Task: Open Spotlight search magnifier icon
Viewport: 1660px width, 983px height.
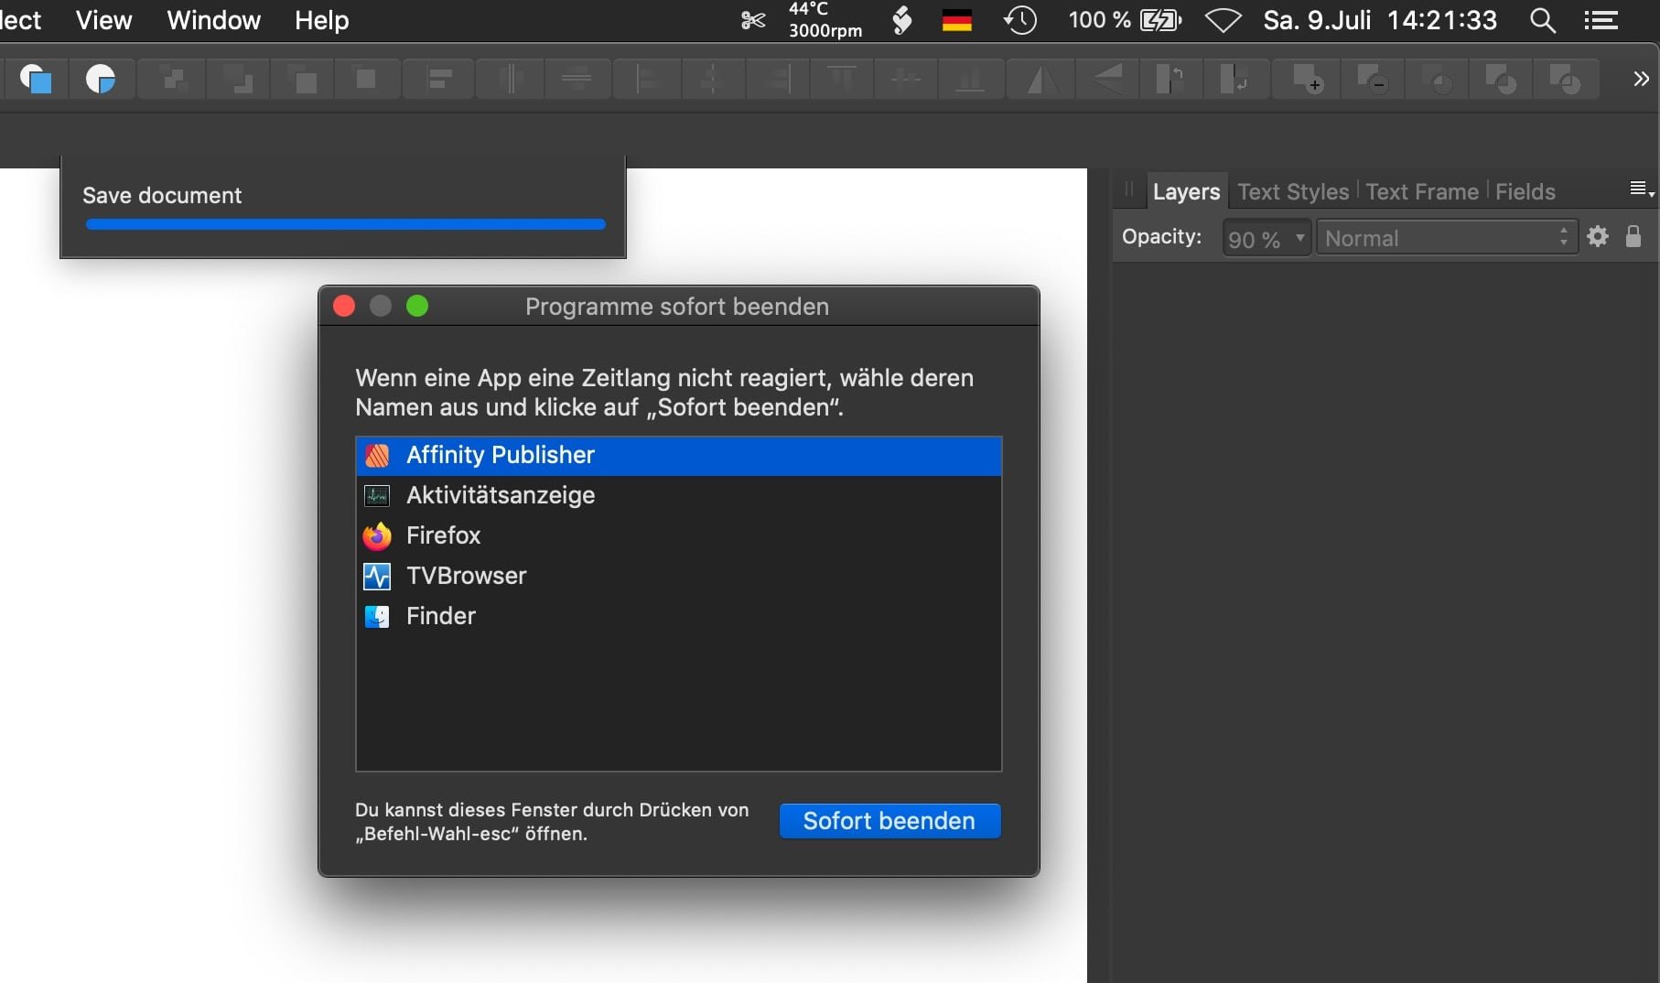Action: 1543,20
